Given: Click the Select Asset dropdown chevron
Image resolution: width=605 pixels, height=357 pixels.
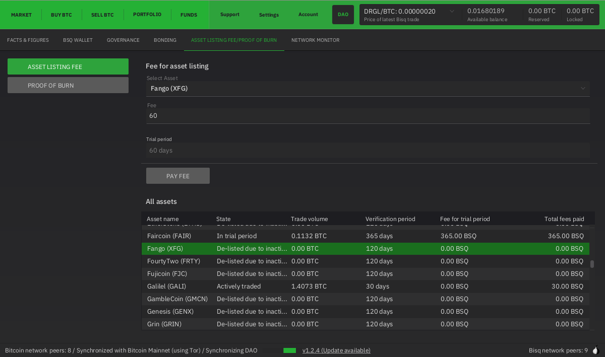Looking at the screenshot, I should 583,89.
